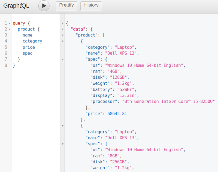Click line number 8 in the editor gutter
Screen dimensions: 218x172
[6, 65]
